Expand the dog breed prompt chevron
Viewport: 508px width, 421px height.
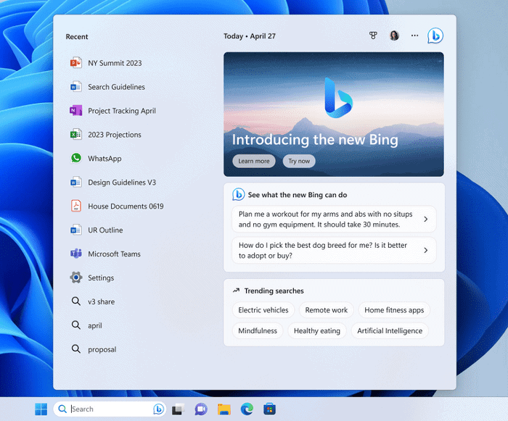tap(426, 250)
